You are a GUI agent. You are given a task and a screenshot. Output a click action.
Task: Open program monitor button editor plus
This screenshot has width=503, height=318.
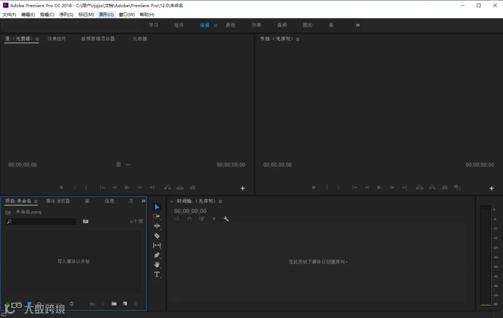(492, 188)
